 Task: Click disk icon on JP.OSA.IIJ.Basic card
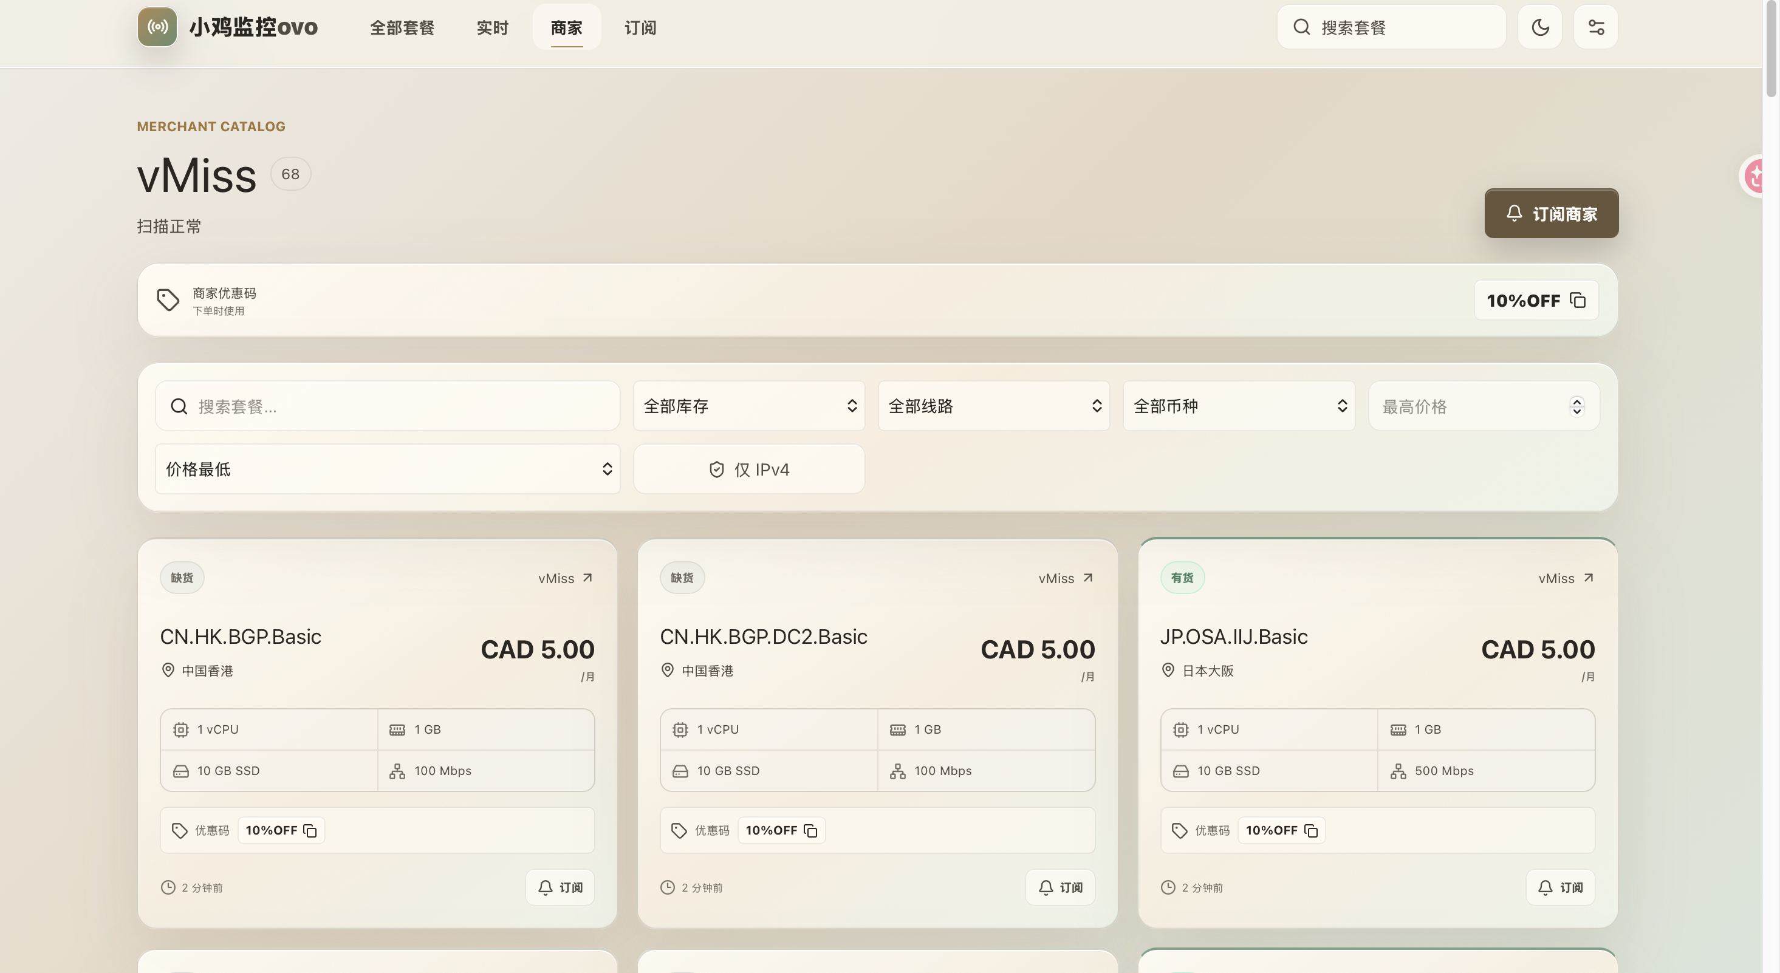[1181, 771]
